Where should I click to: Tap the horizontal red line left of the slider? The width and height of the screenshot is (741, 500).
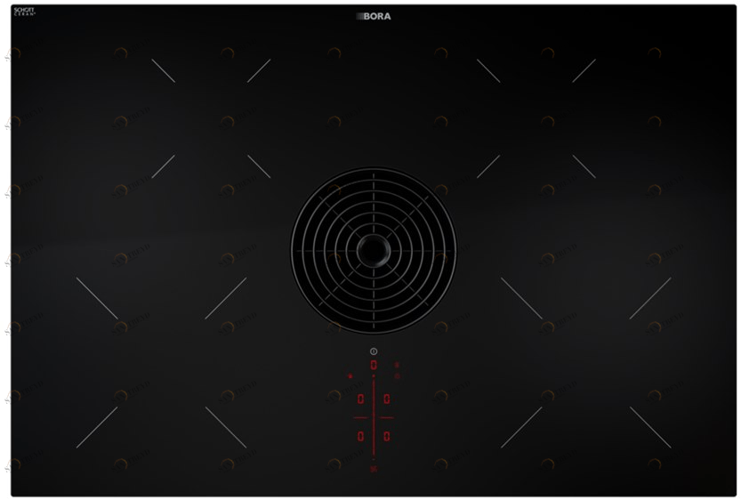(361, 417)
